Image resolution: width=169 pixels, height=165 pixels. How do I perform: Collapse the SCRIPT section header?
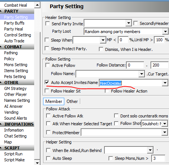point(17,148)
